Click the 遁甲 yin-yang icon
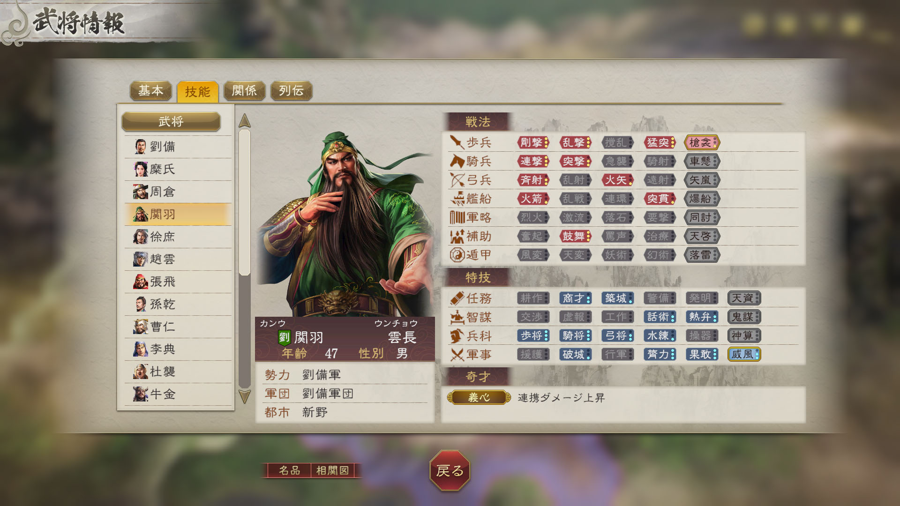Image resolution: width=900 pixels, height=506 pixels. pos(457,254)
